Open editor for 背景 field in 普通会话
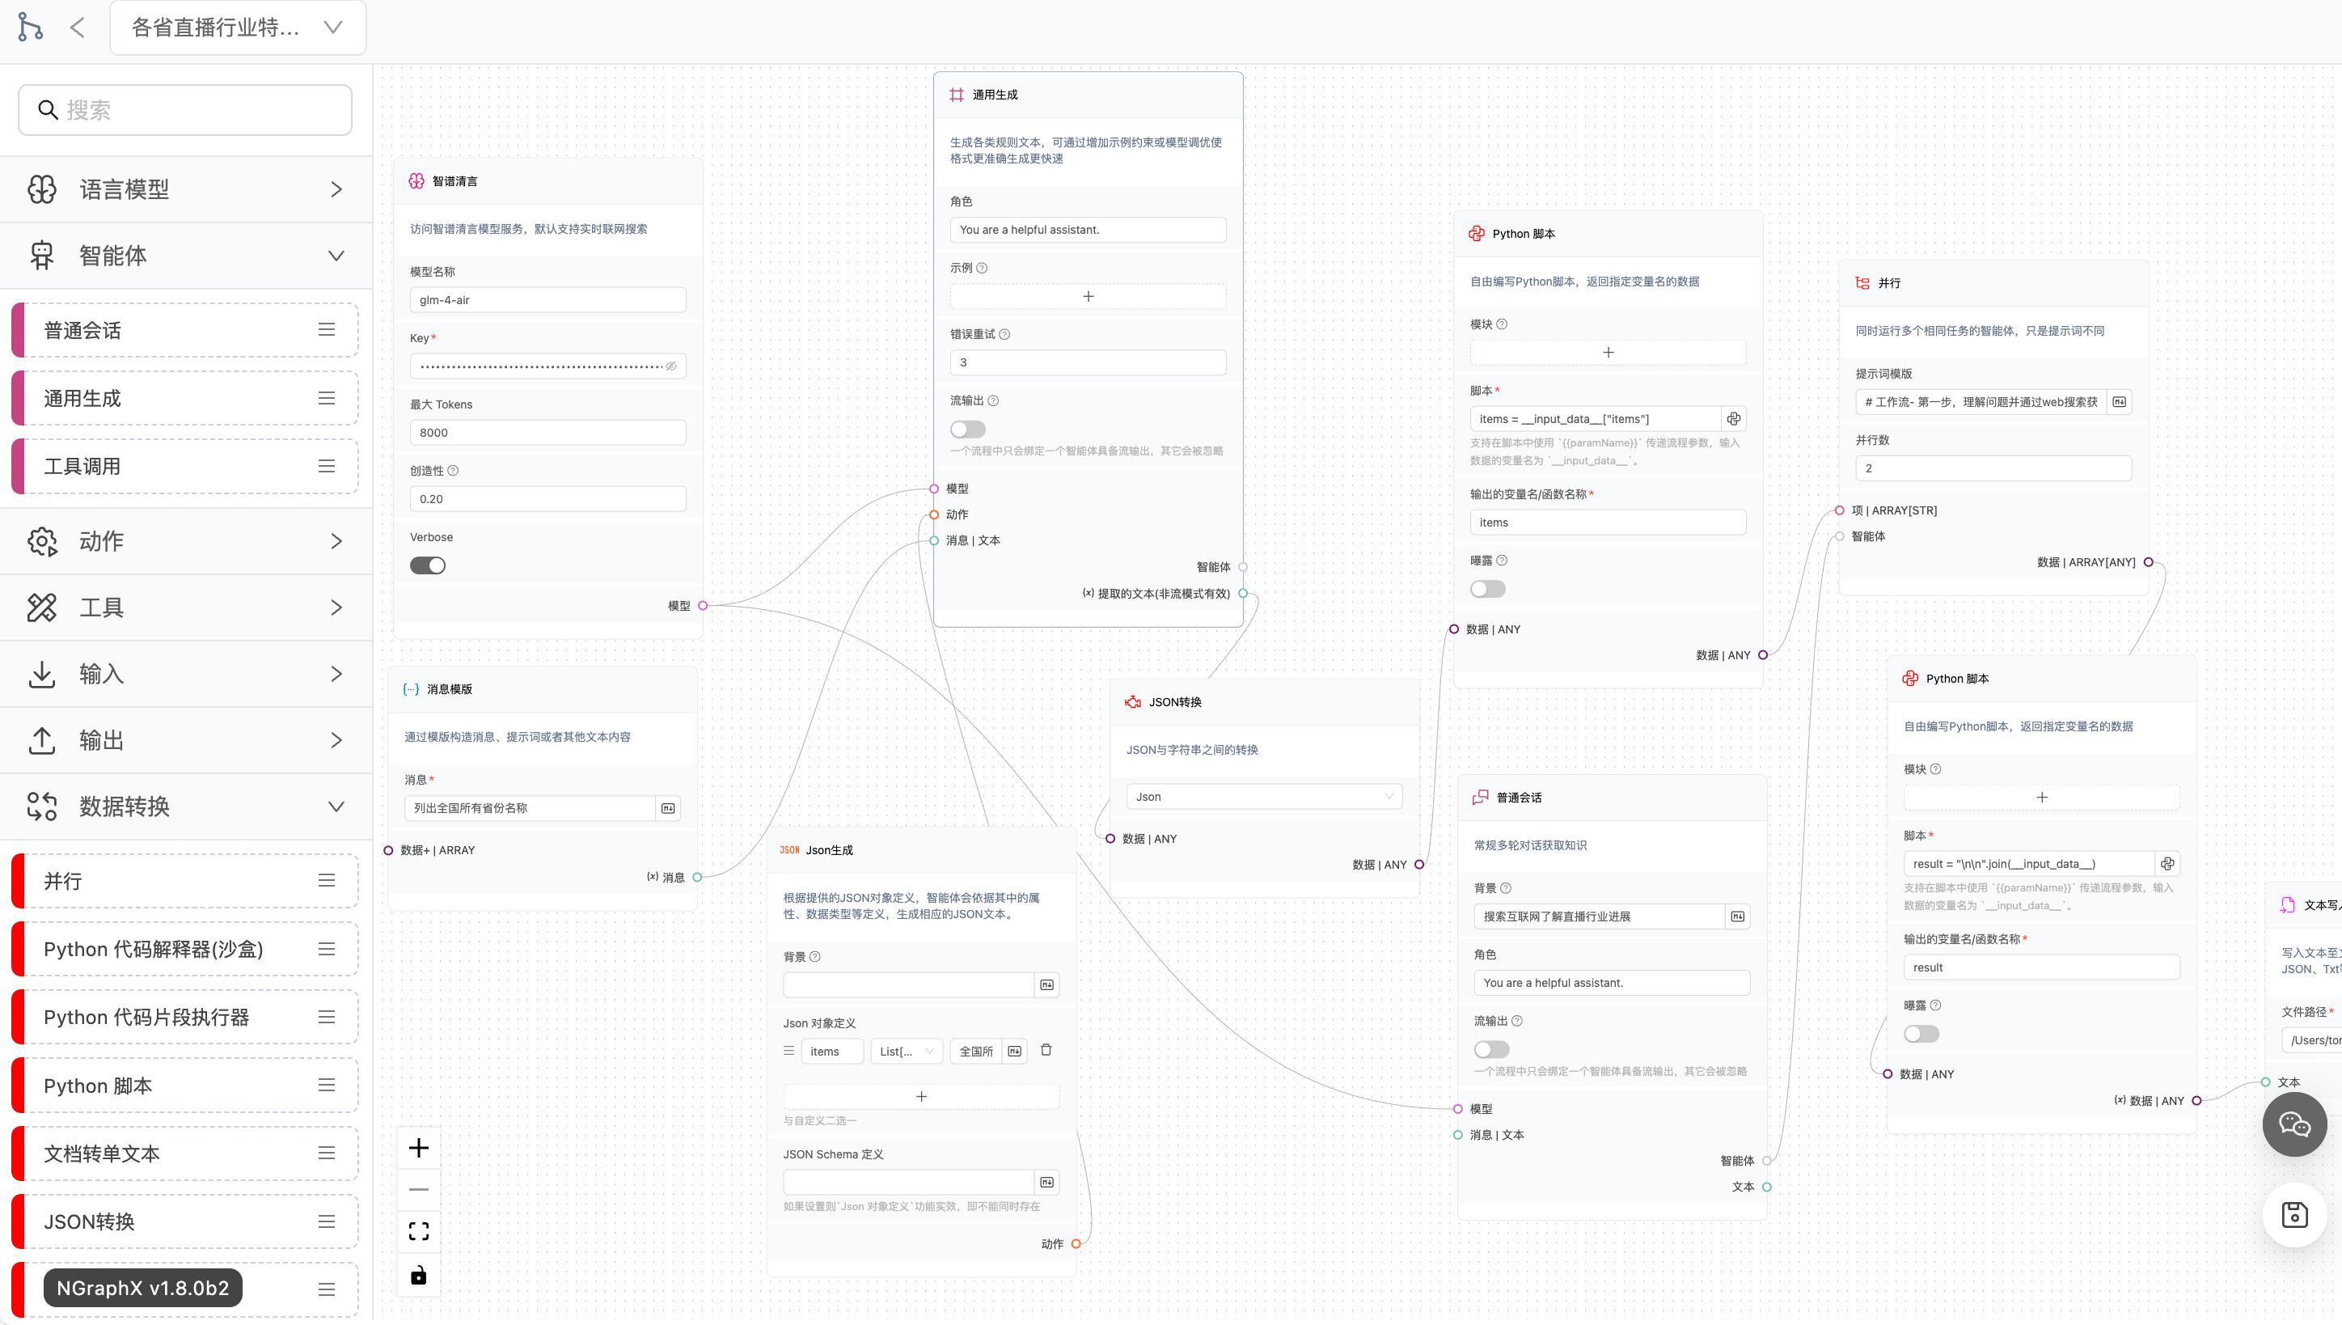 coord(1738,916)
